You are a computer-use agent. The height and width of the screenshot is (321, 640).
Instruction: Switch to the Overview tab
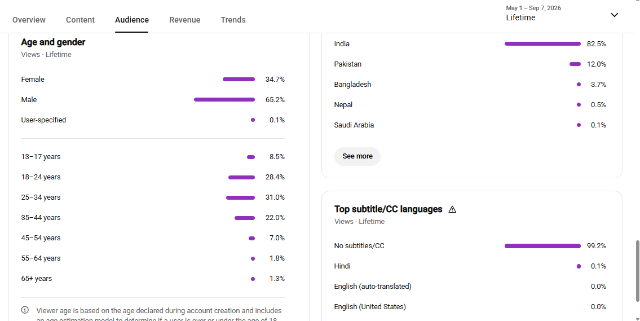tap(29, 20)
